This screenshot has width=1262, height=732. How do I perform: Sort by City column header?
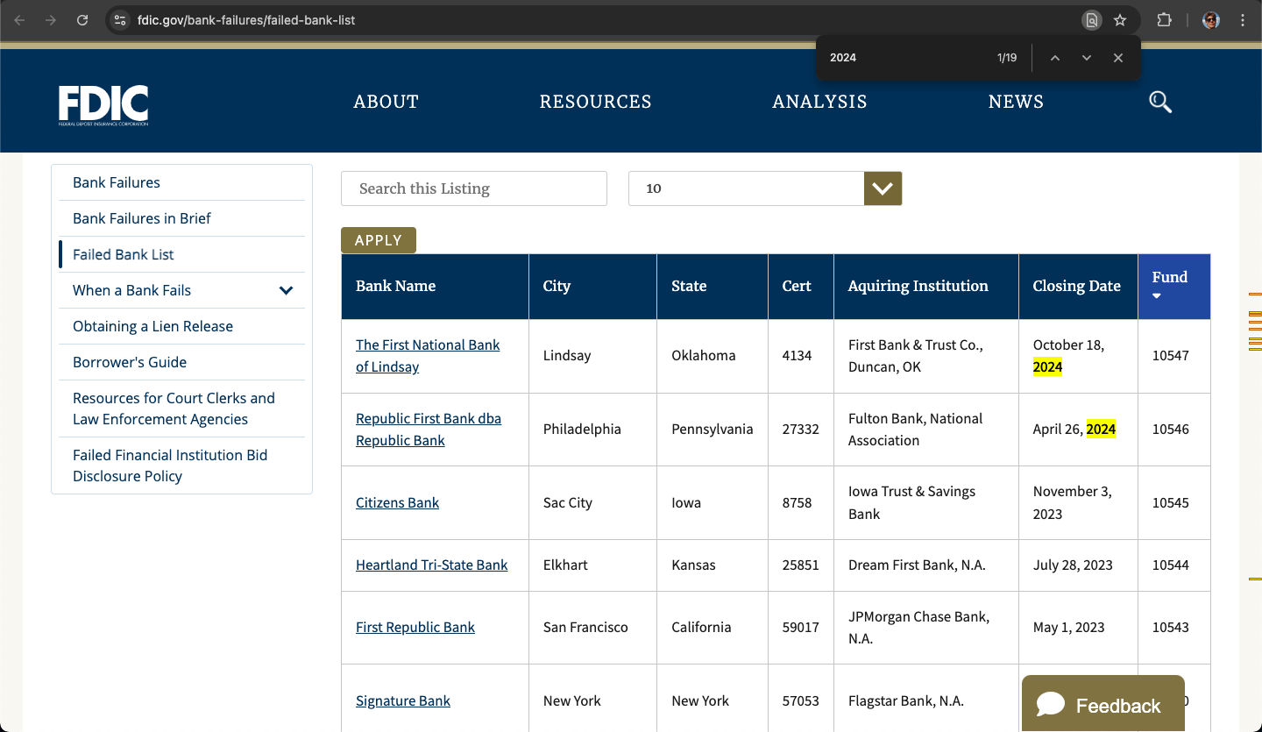coord(557,286)
